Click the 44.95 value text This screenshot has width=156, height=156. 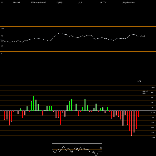click(145, 91)
